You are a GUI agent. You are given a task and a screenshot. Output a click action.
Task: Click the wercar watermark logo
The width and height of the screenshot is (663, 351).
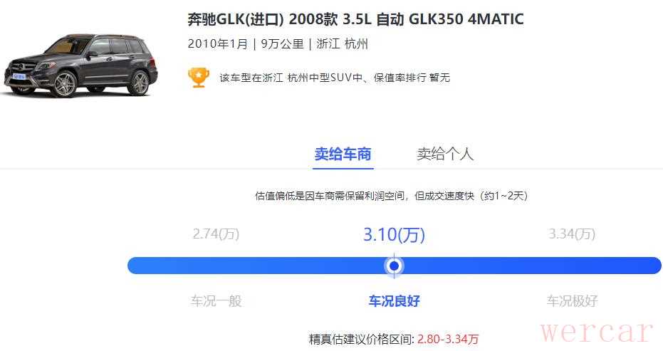(596, 331)
